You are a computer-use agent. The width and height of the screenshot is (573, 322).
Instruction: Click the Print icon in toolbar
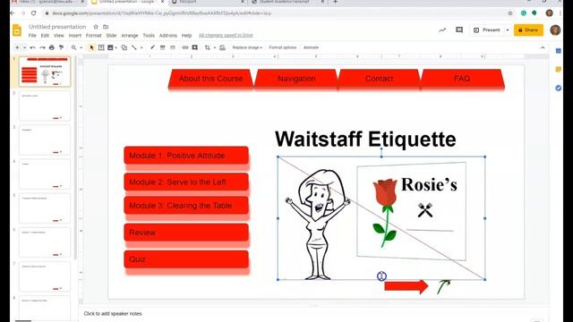52,47
